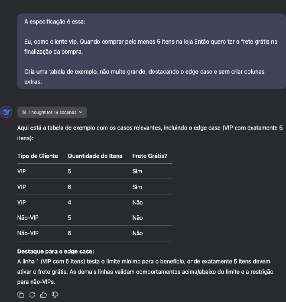Click the Destaque para o edge case heading
Image resolution: width=286 pixels, height=302 pixels.
(x=55, y=252)
